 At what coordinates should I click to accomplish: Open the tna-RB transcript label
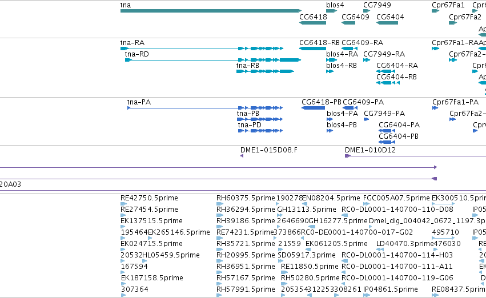coord(248,65)
